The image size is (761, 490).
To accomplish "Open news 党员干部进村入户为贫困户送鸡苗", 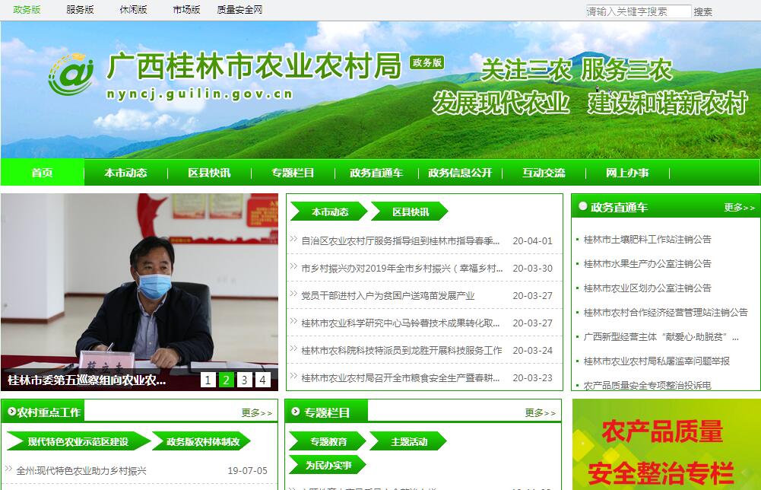I will pyautogui.click(x=388, y=296).
